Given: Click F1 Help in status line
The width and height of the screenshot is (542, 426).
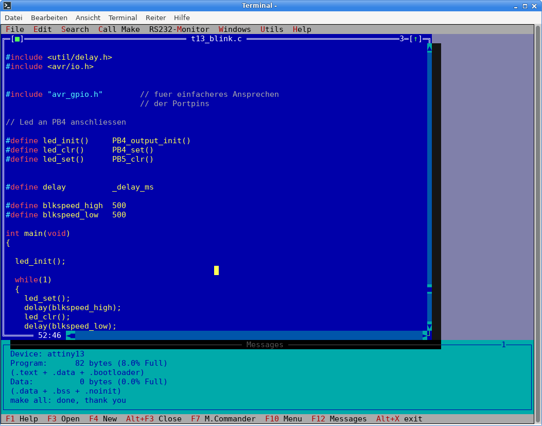Looking at the screenshot, I should coord(22,419).
